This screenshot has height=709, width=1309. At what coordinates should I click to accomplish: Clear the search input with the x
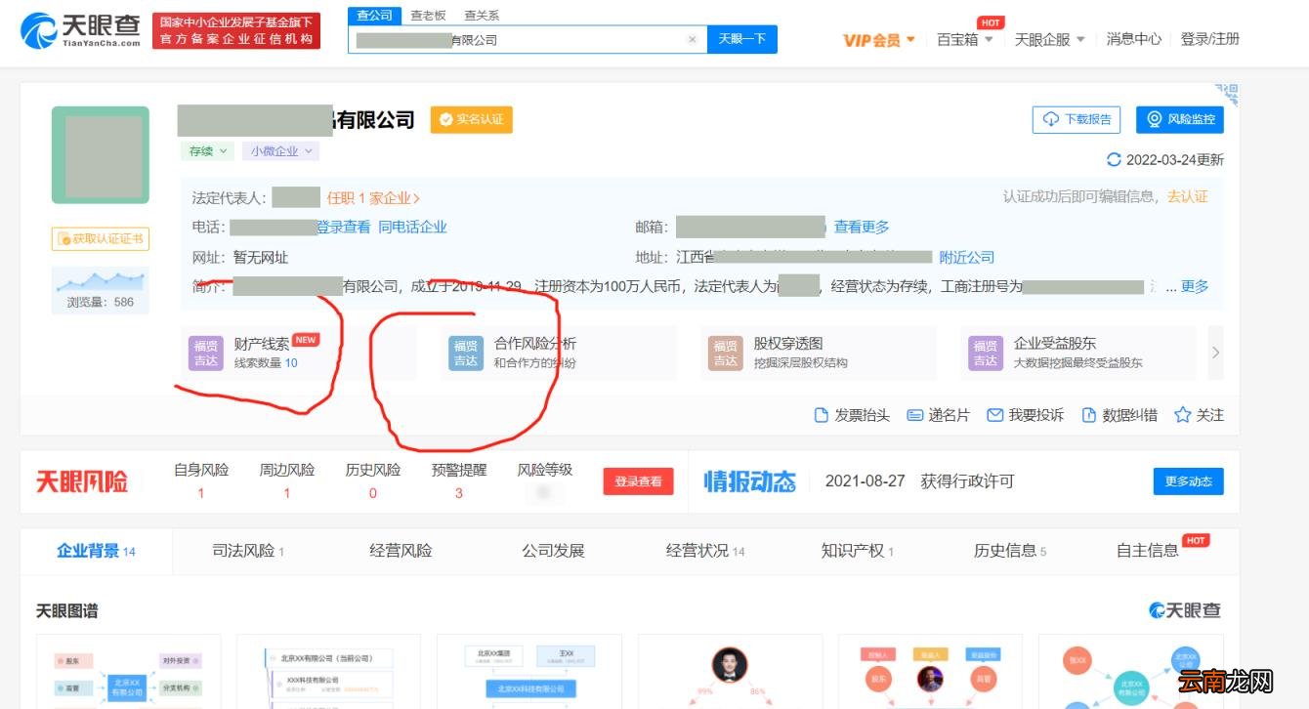[693, 39]
